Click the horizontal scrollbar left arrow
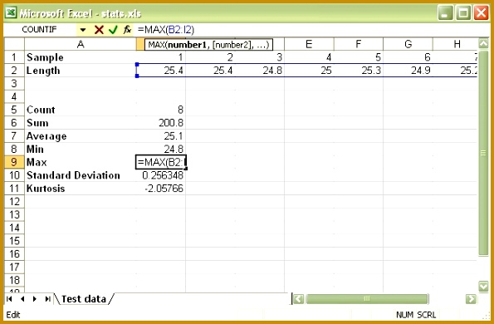 coord(298,299)
